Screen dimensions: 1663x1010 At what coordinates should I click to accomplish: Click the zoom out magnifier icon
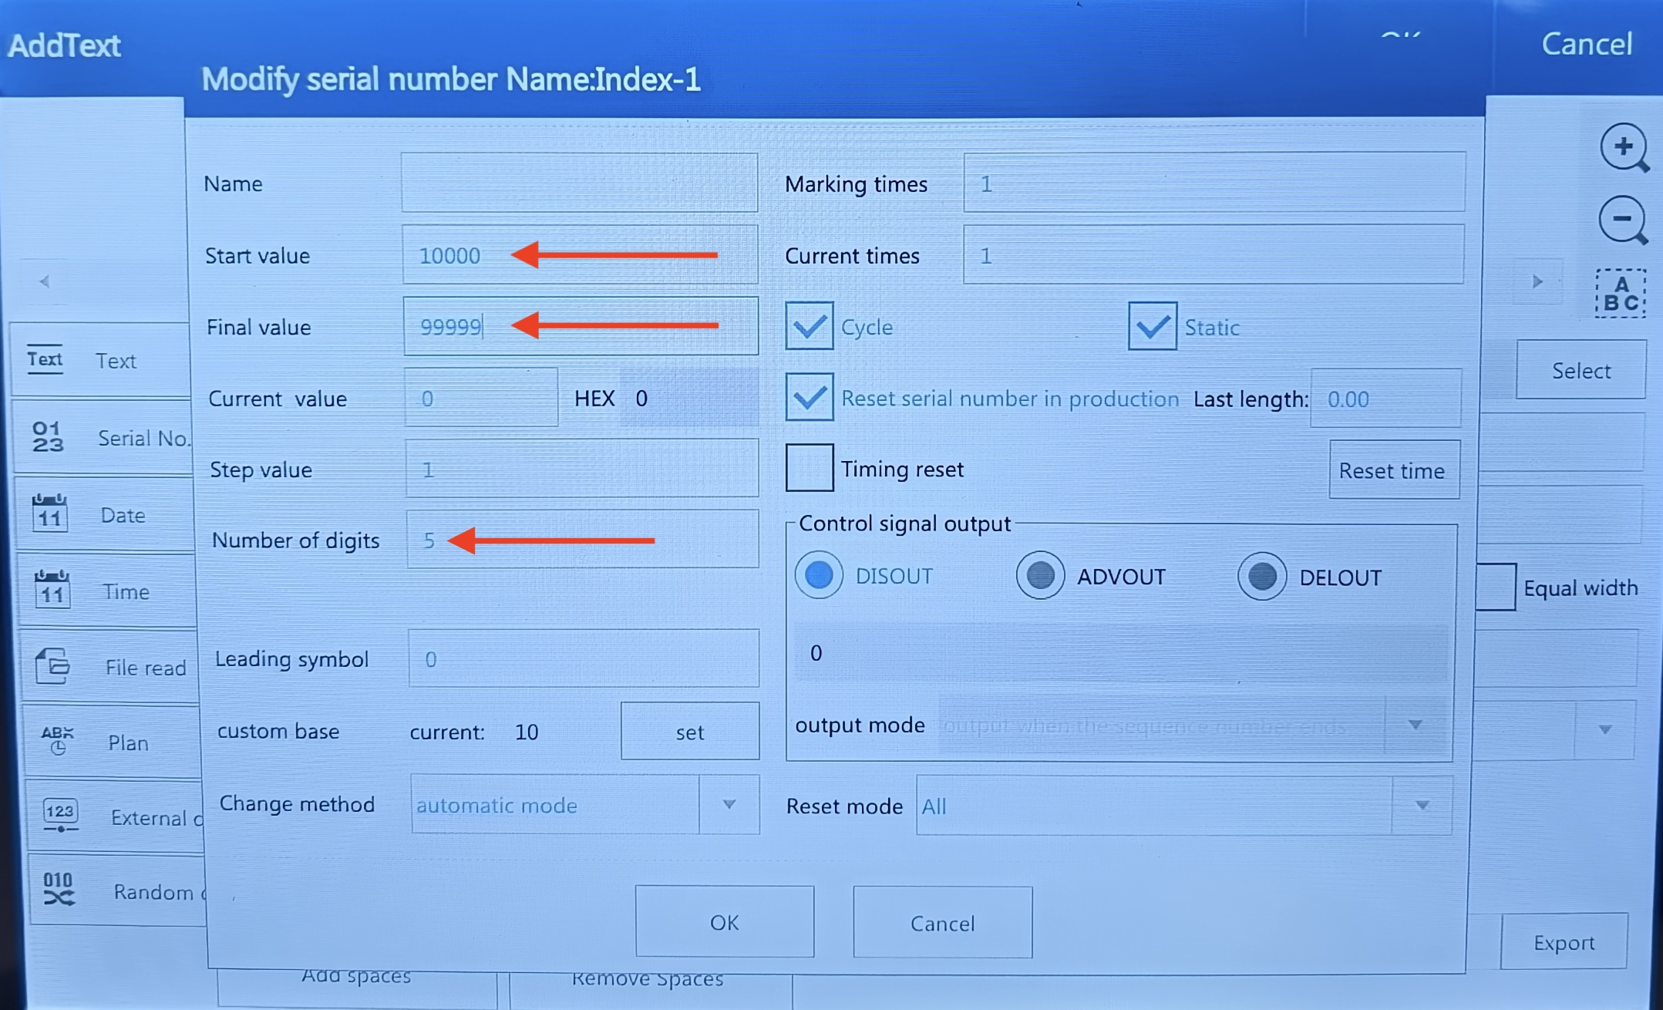pos(1624,221)
